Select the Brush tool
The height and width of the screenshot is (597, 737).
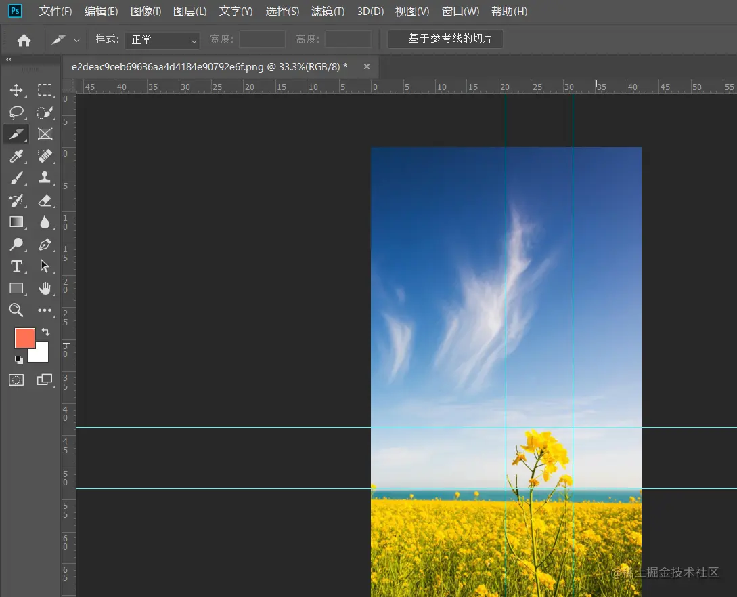[16, 178]
